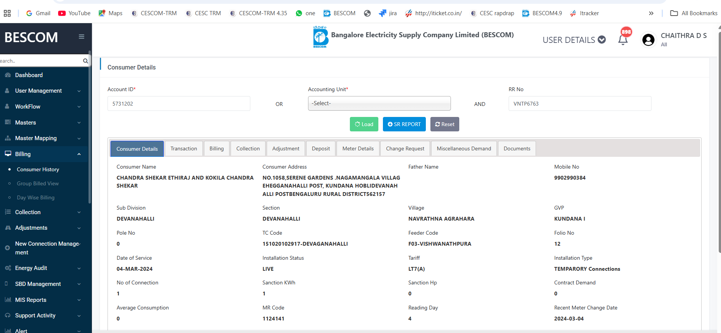
Task: Click the BESCOM sidebar title
Action: click(31, 37)
